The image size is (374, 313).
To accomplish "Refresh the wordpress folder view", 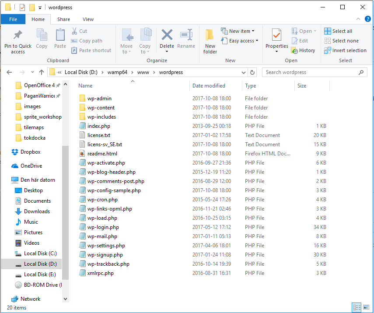I will (x=252, y=72).
